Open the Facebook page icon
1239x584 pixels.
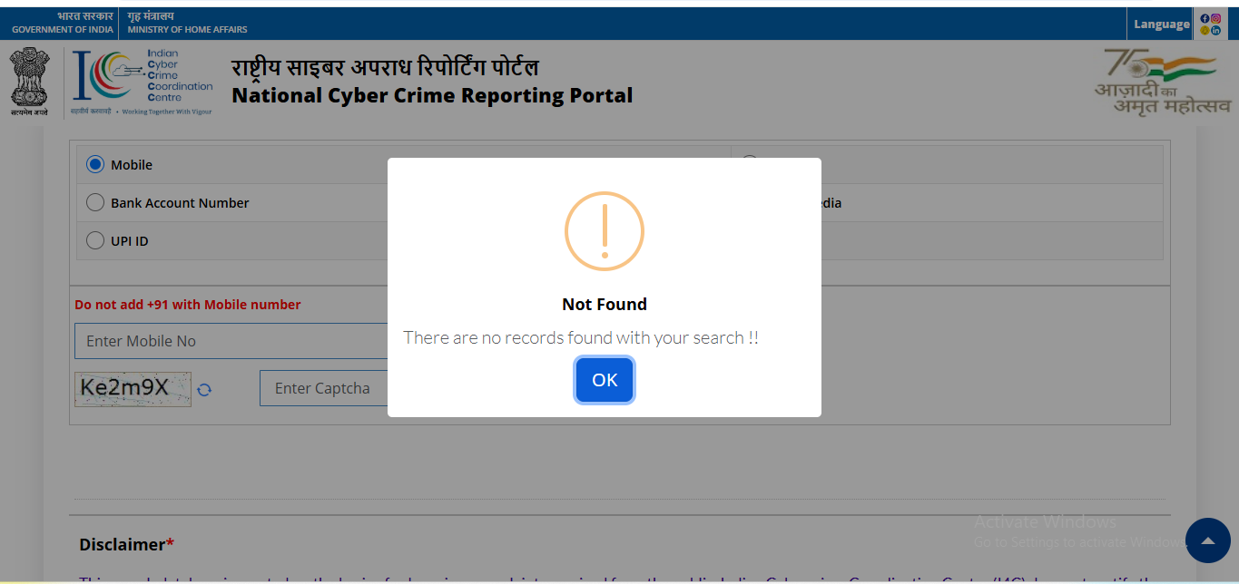click(x=1205, y=18)
